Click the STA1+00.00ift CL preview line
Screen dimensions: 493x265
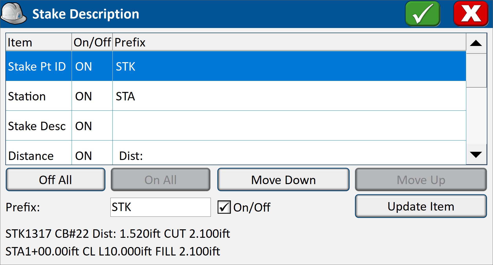[113, 251]
